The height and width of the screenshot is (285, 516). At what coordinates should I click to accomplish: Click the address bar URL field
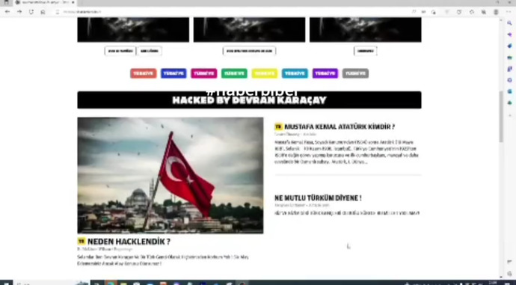230,12
